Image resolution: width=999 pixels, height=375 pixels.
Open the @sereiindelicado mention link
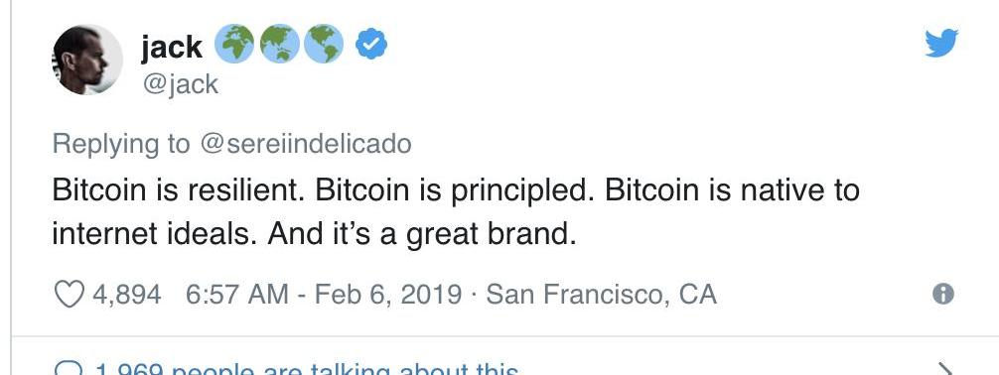[x=306, y=144]
